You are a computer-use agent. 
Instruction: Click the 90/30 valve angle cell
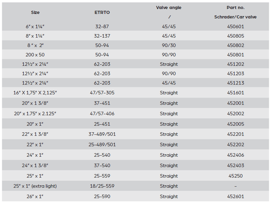169,45
